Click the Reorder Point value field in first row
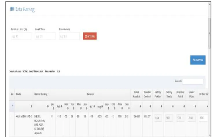 tap(180, 118)
